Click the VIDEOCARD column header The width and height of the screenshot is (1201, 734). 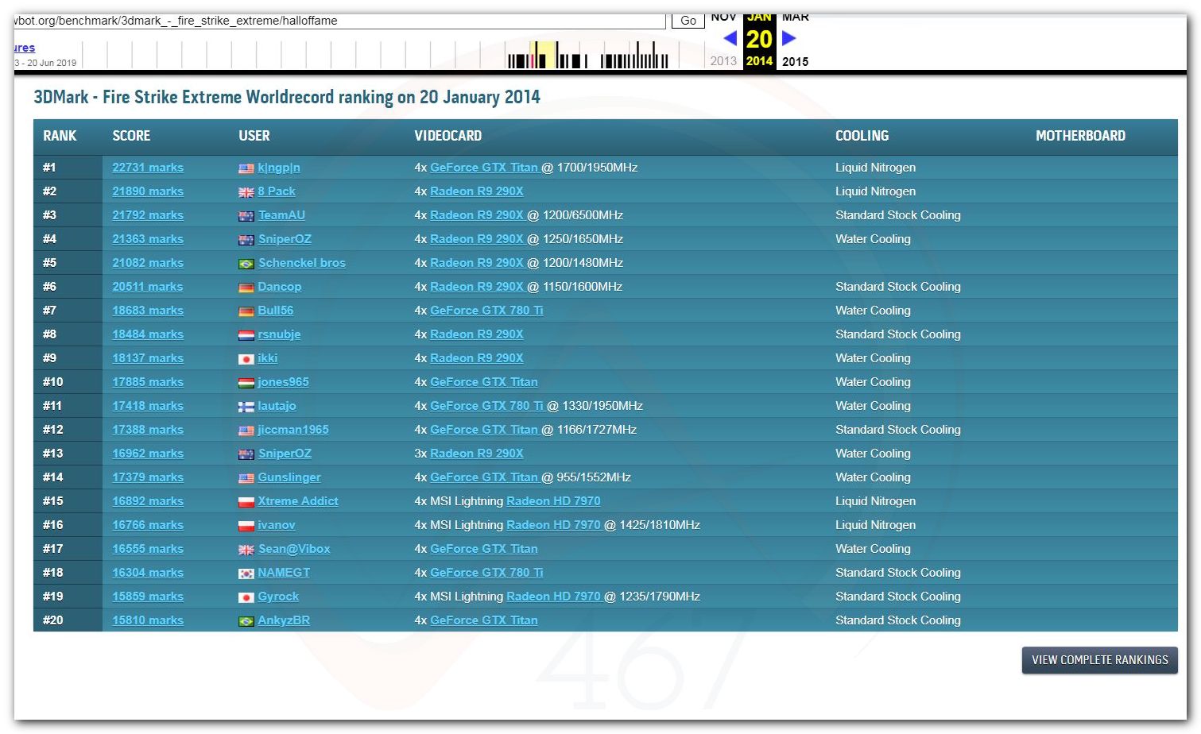[x=448, y=136]
